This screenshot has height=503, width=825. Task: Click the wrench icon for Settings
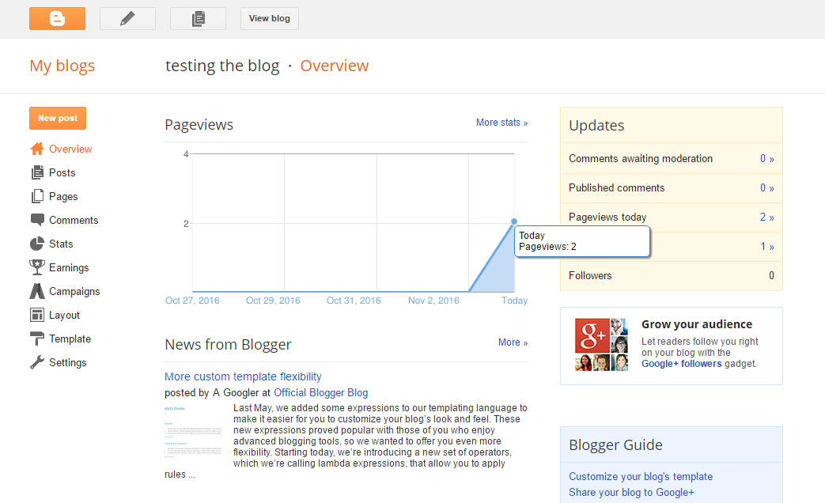point(37,362)
